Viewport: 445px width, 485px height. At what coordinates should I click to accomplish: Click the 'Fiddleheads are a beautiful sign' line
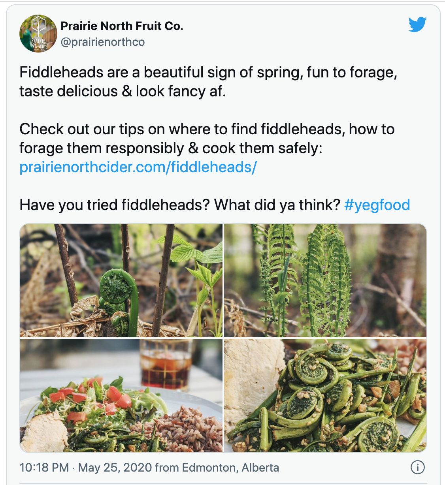tap(208, 72)
